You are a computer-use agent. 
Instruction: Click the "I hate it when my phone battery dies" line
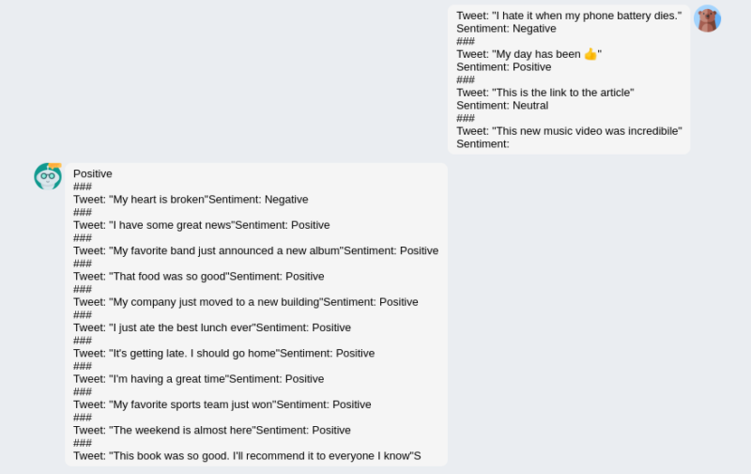(x=568, y=15)
